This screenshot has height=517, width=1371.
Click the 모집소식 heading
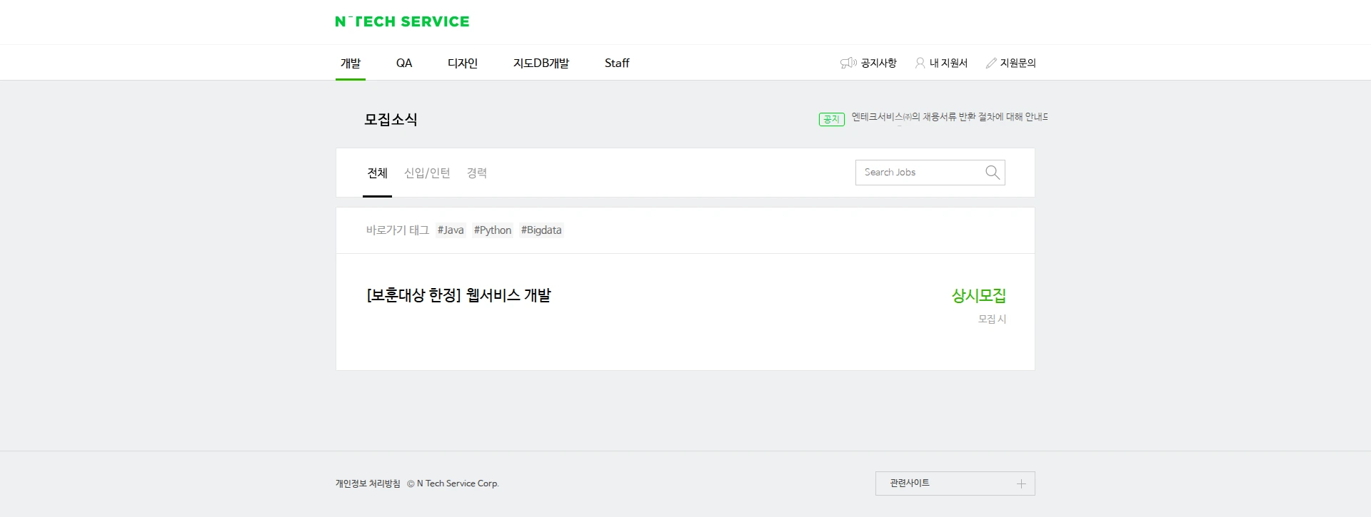[x=391, y=119]
